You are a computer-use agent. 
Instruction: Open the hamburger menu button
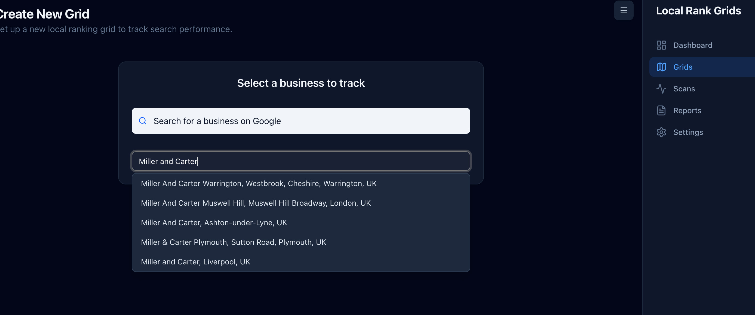tap(623, 11)
